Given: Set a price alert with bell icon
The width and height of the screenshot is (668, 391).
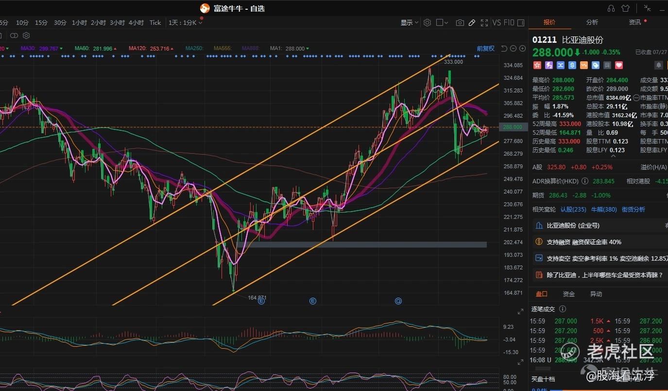Looking at the screenshot, I should 659,65.
